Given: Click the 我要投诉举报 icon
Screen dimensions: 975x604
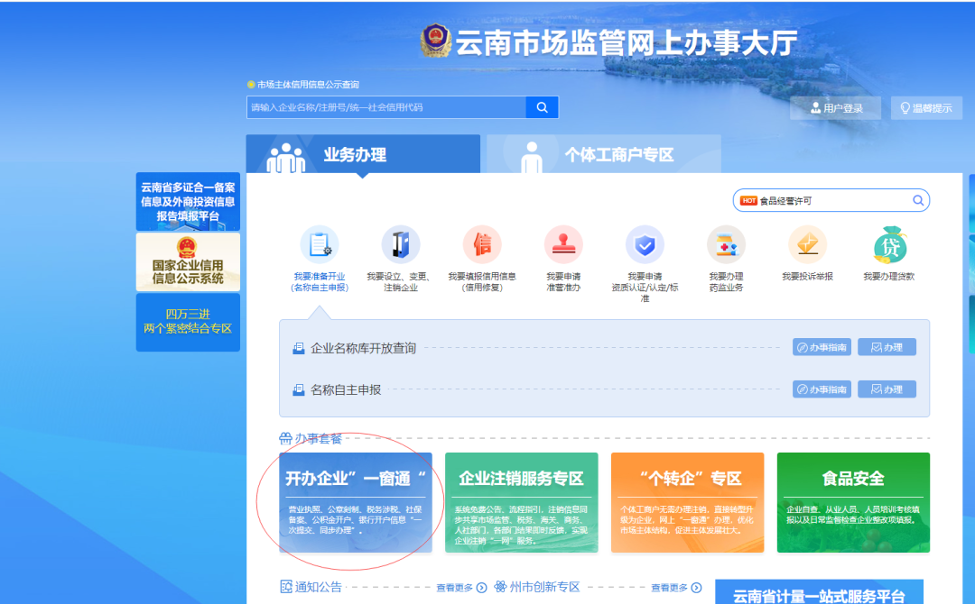Looking at the screenshot, I should [x=807, y=244].
